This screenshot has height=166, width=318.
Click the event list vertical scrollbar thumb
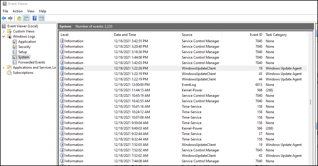coord(310,102)
